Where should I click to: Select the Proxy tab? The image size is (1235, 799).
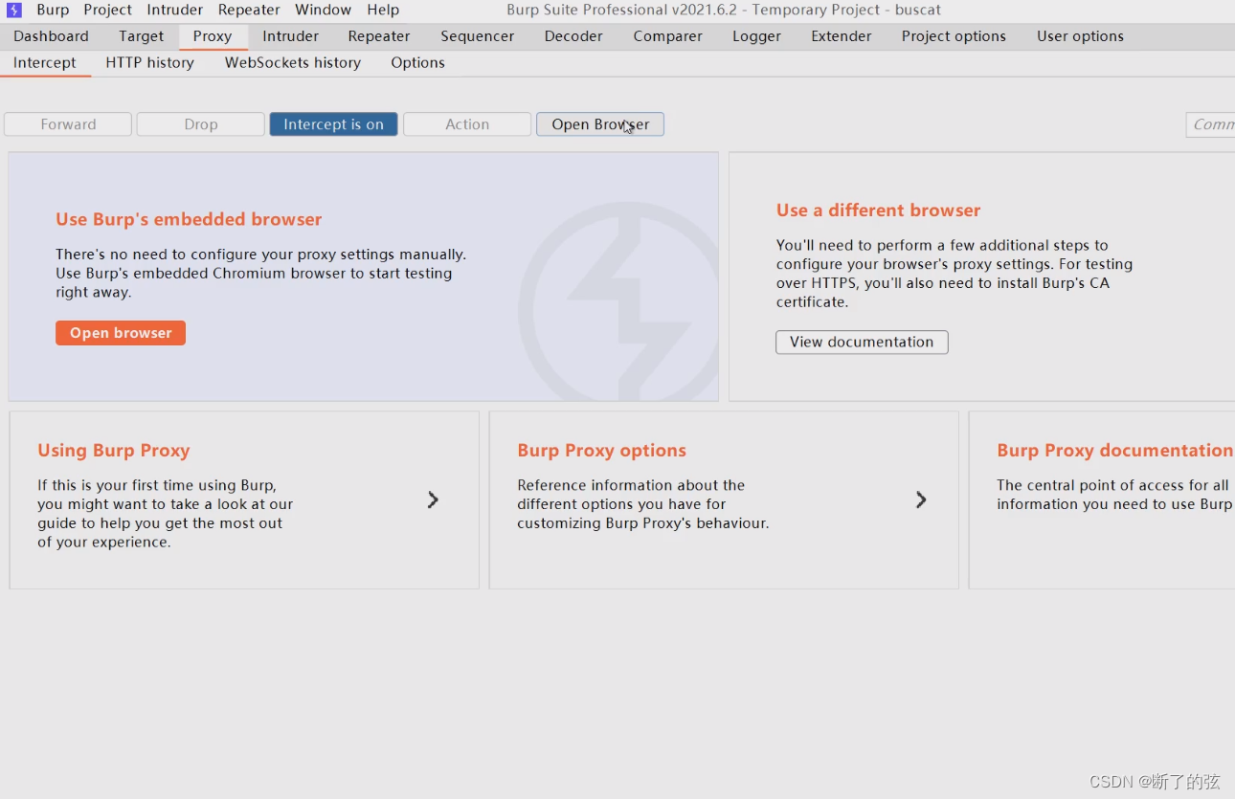tap(213, 36)
